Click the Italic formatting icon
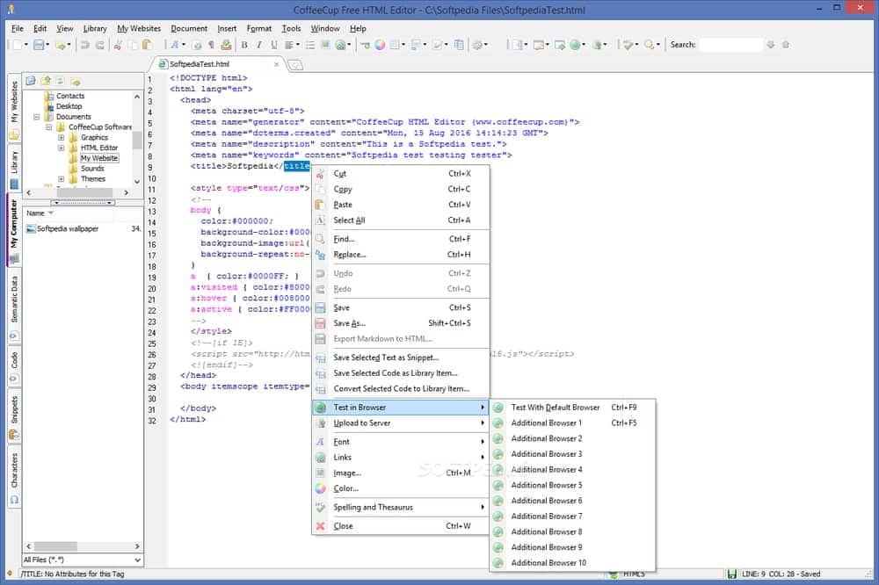Viewport: 879px width, 585px height. point(258,45)
